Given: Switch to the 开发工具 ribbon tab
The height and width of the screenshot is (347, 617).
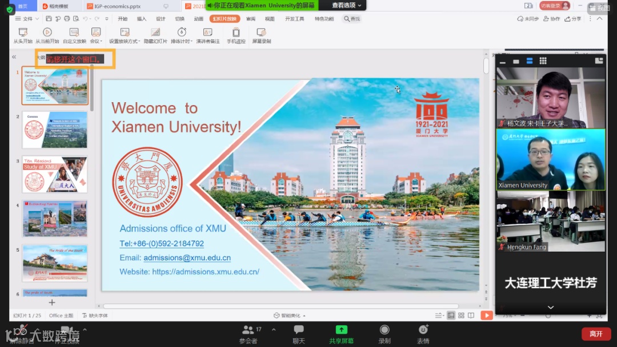Looking at the screenshot, I should 294,18.
